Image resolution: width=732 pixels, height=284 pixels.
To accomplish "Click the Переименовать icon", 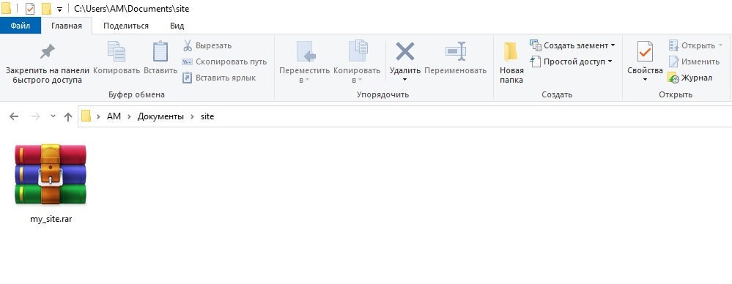I will click(x=456, y=51).
